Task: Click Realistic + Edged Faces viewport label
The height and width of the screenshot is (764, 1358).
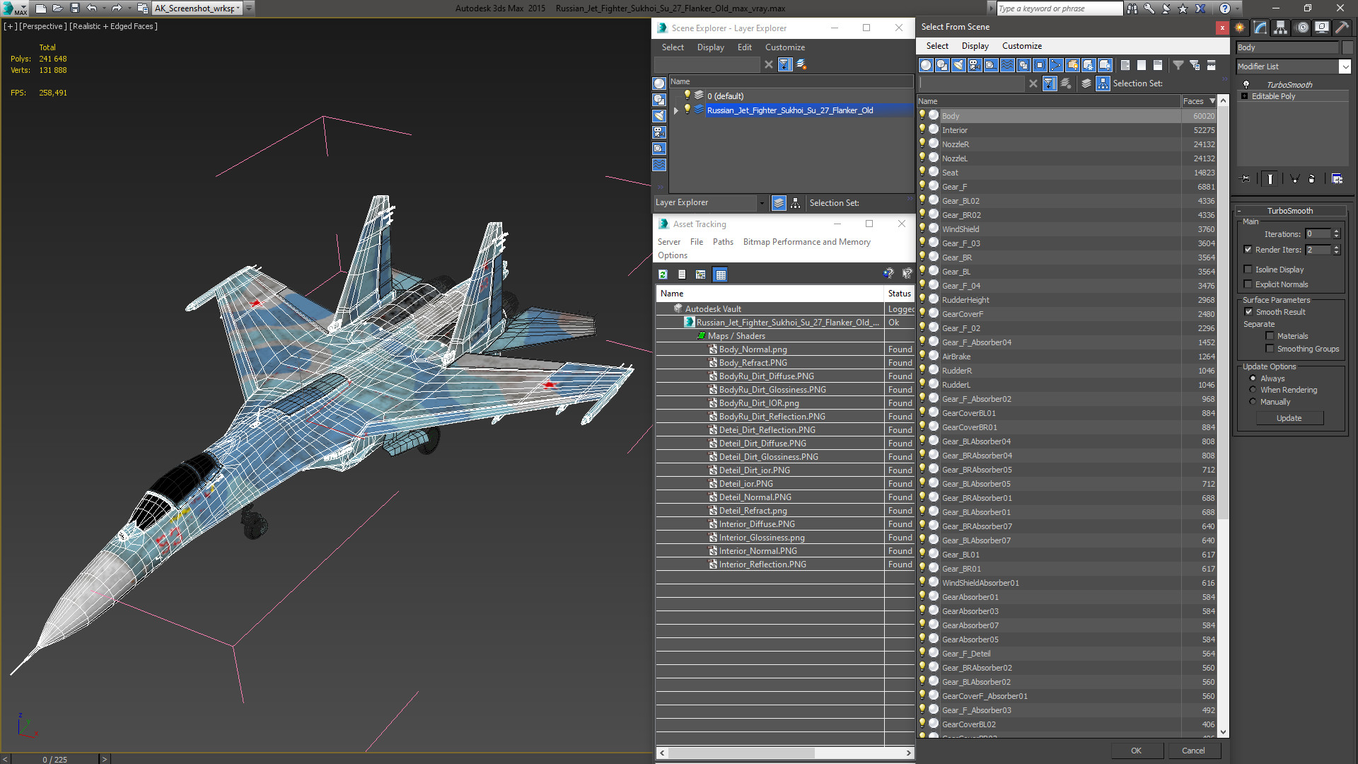Action: (113, 26)
